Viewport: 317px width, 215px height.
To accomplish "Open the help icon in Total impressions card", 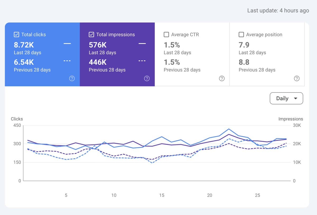I will [147, 78].
